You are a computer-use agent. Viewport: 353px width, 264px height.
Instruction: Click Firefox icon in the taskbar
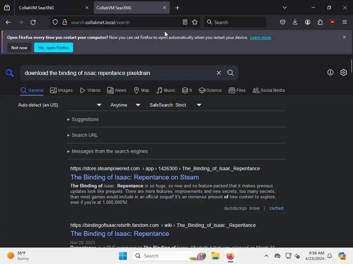click(x=230, y=256)
